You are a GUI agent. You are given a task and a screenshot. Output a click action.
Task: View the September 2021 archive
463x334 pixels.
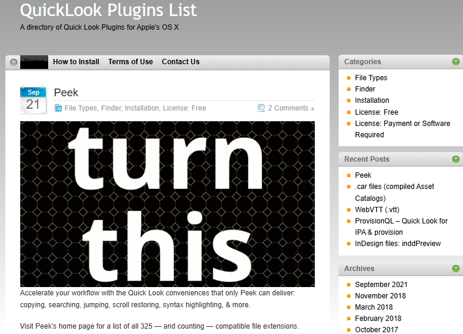click(381, 285)
